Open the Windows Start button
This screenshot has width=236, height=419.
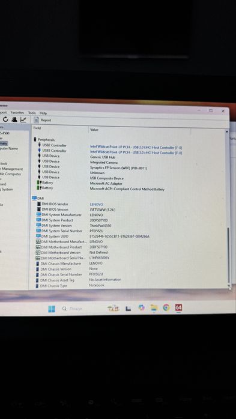point(52,309)
